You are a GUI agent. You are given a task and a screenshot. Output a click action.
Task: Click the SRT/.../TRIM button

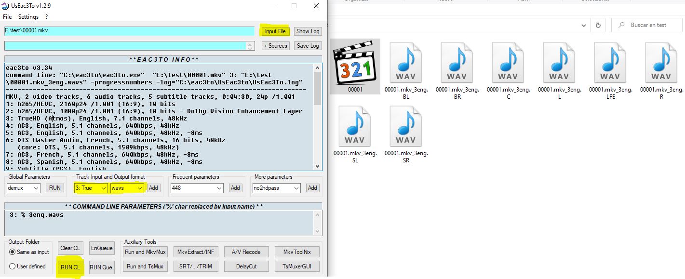coord(196,266)
